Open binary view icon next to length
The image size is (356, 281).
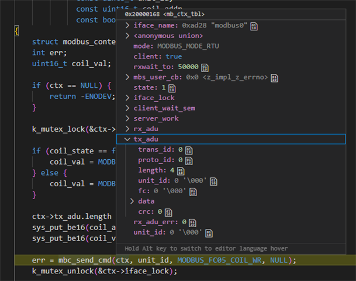coord(181,171)
